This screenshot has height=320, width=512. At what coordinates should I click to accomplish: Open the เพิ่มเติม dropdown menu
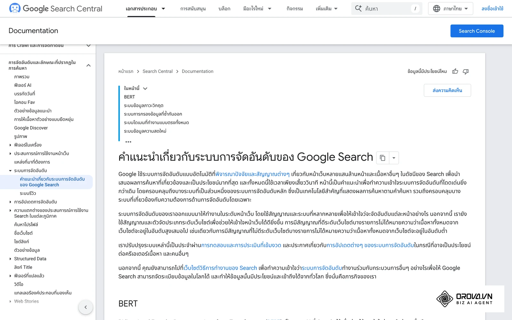click(x=327, y=9)
